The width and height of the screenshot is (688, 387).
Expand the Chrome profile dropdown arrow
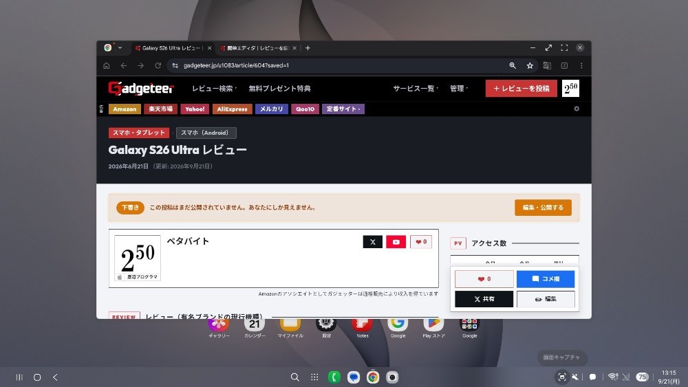click(120, 47)
